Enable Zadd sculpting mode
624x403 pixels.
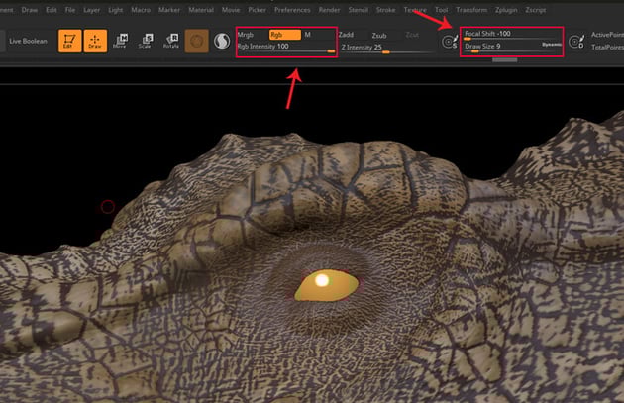346,34
